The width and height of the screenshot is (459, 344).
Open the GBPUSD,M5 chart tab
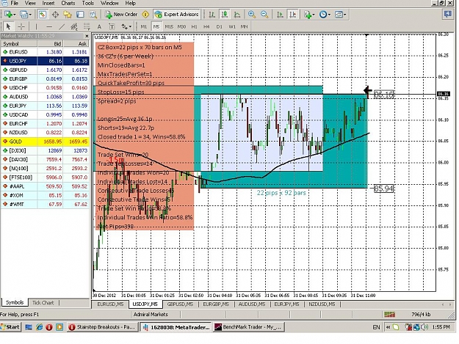click(x=180, y=304)
